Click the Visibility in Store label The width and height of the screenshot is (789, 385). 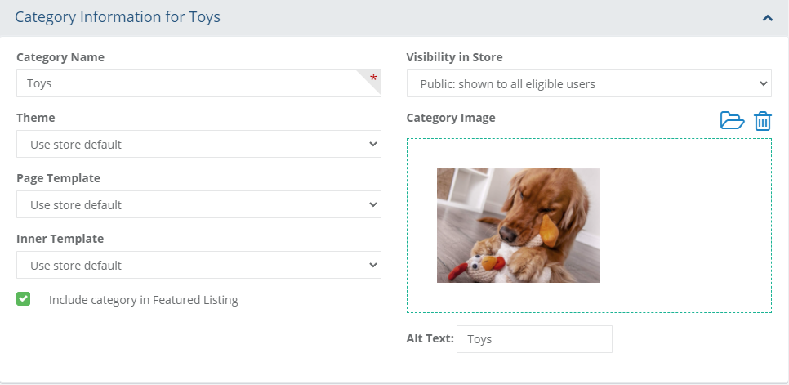pos(454,57)
